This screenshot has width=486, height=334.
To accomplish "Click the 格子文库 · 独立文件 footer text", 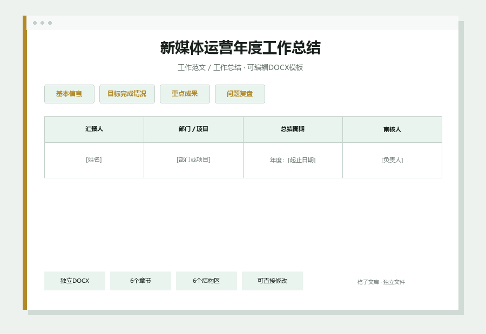I will coord(381,282).
